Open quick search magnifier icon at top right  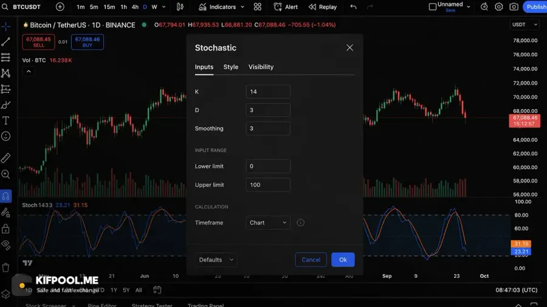pos(484,7)
